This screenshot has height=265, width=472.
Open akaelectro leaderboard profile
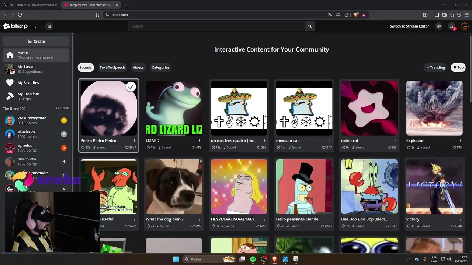(x=36, y=134)
